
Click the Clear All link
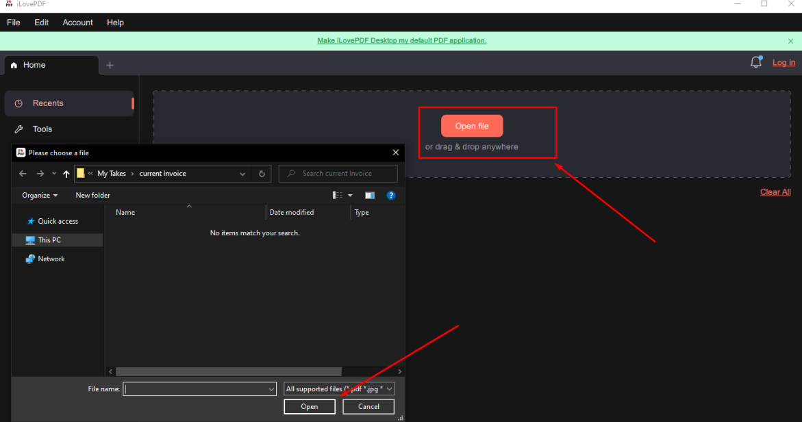(x=775, y=192)
